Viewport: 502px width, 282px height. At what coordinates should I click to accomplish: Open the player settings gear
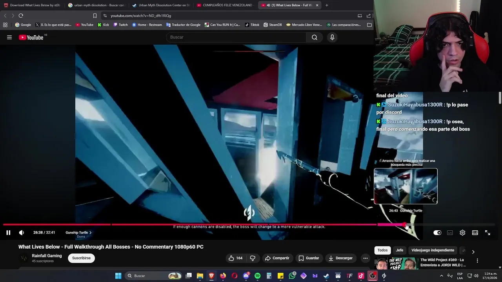coord(462,233)
